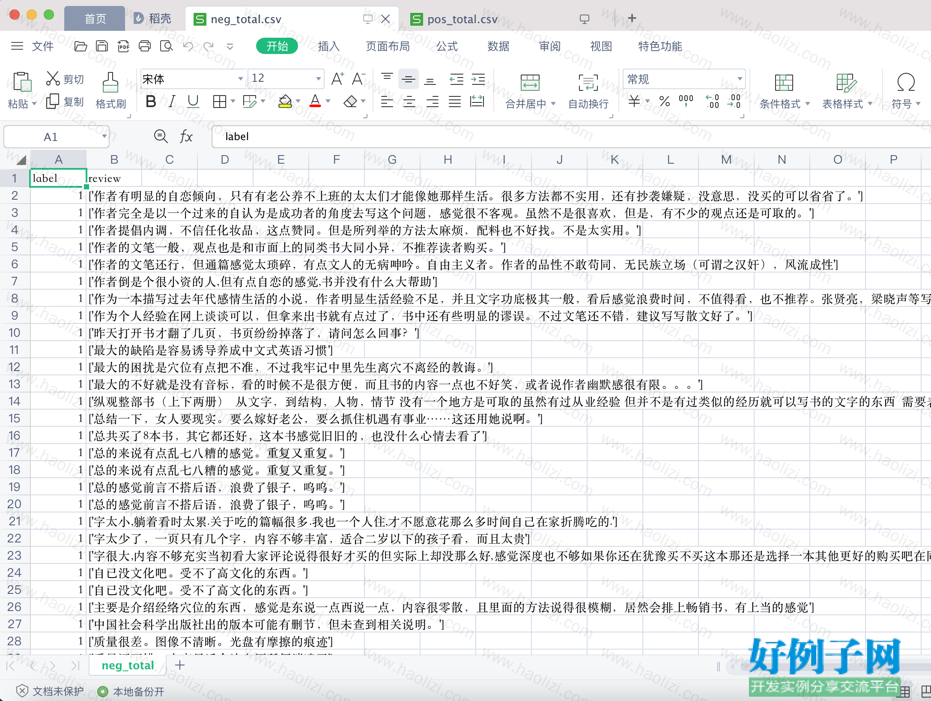Zoom the formula bar magnifier icon
931x701 pixels.
[x=161, y=137]
